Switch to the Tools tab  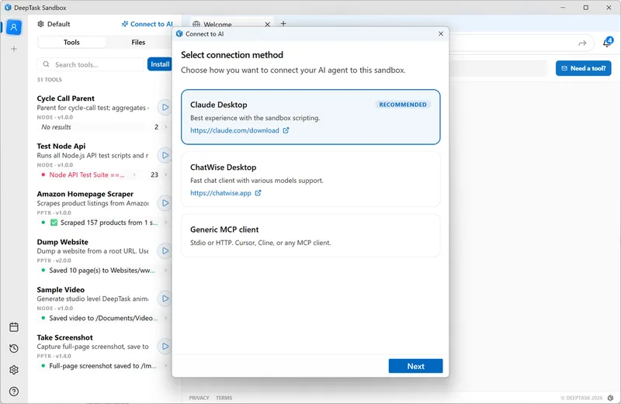pos(71,43)
